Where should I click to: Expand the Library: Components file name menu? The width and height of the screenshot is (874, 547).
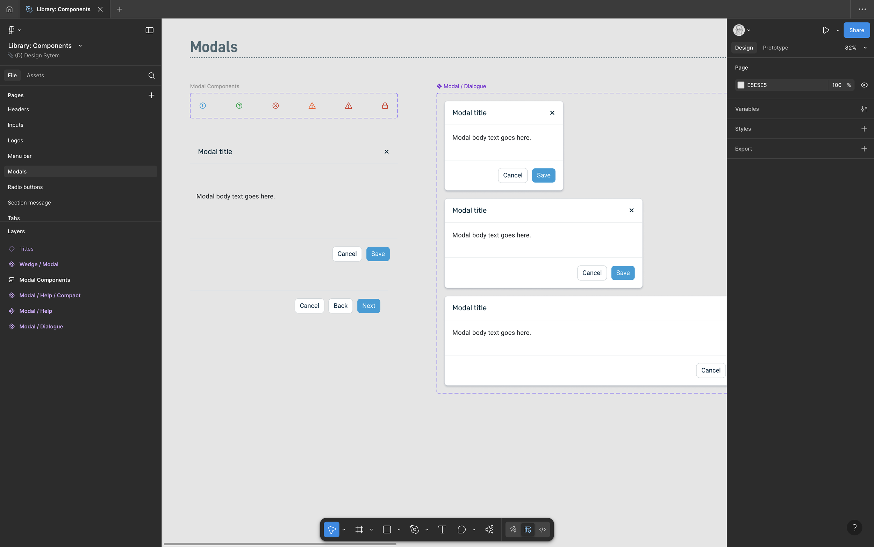point(80,46)
